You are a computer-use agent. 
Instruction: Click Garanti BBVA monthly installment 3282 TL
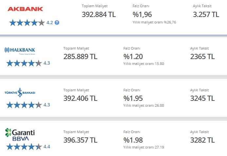pos(202,140)
